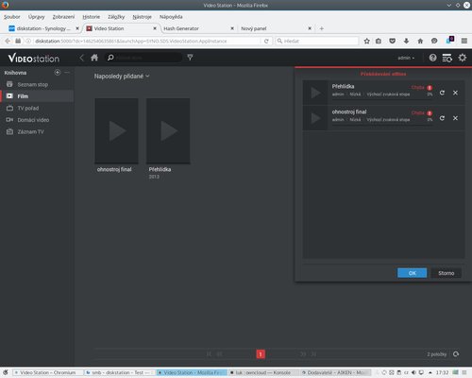Switch to Hash Generator tab
The width and height of the screenshot is (472, 378).
199,28
